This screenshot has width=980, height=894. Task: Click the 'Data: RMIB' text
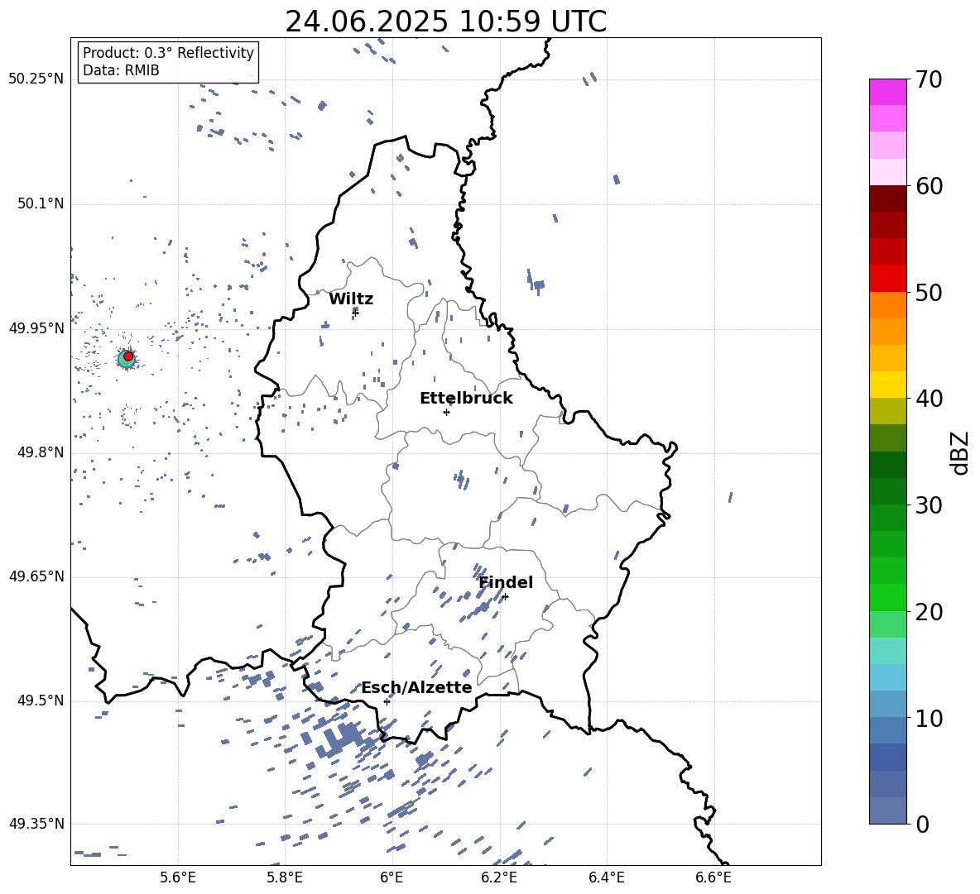121,70
